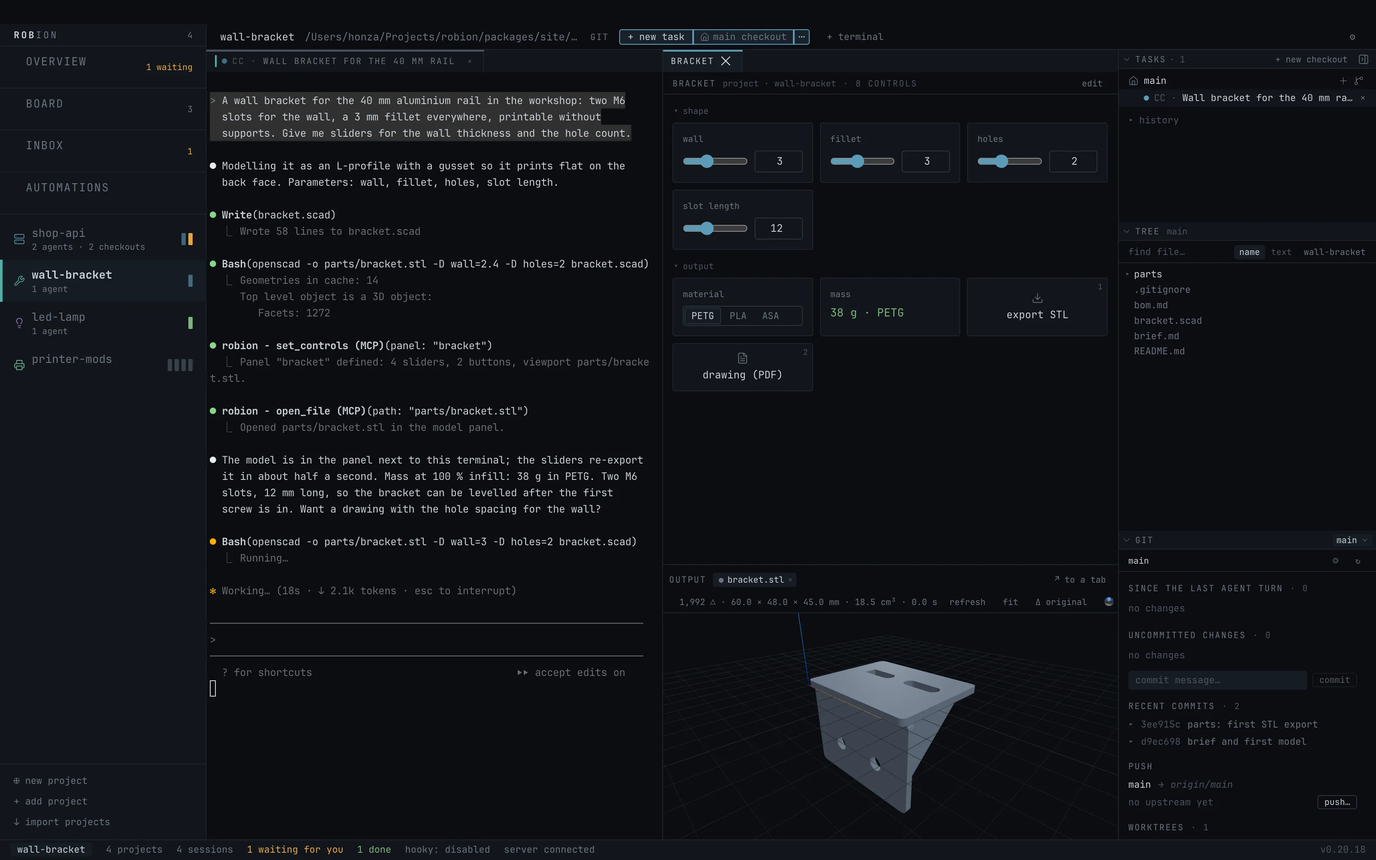Image resolution: width=1376 pixels, height=860 pixels.
Task: Click the drawing (PDF) document button
Action: coord(742,367)
